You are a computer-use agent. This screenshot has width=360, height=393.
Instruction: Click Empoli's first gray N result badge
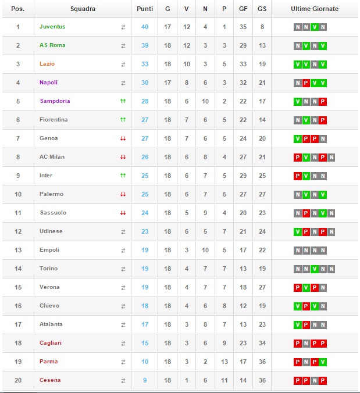(x=298, y=251)
